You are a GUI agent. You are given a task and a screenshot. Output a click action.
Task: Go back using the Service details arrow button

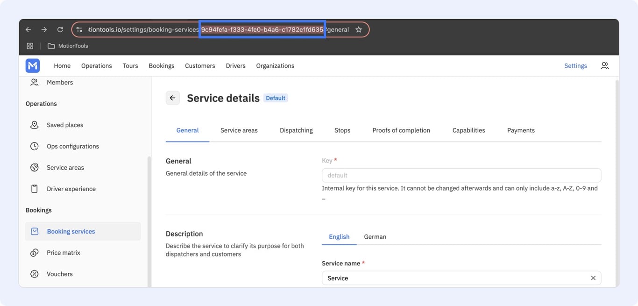[173, 98]
